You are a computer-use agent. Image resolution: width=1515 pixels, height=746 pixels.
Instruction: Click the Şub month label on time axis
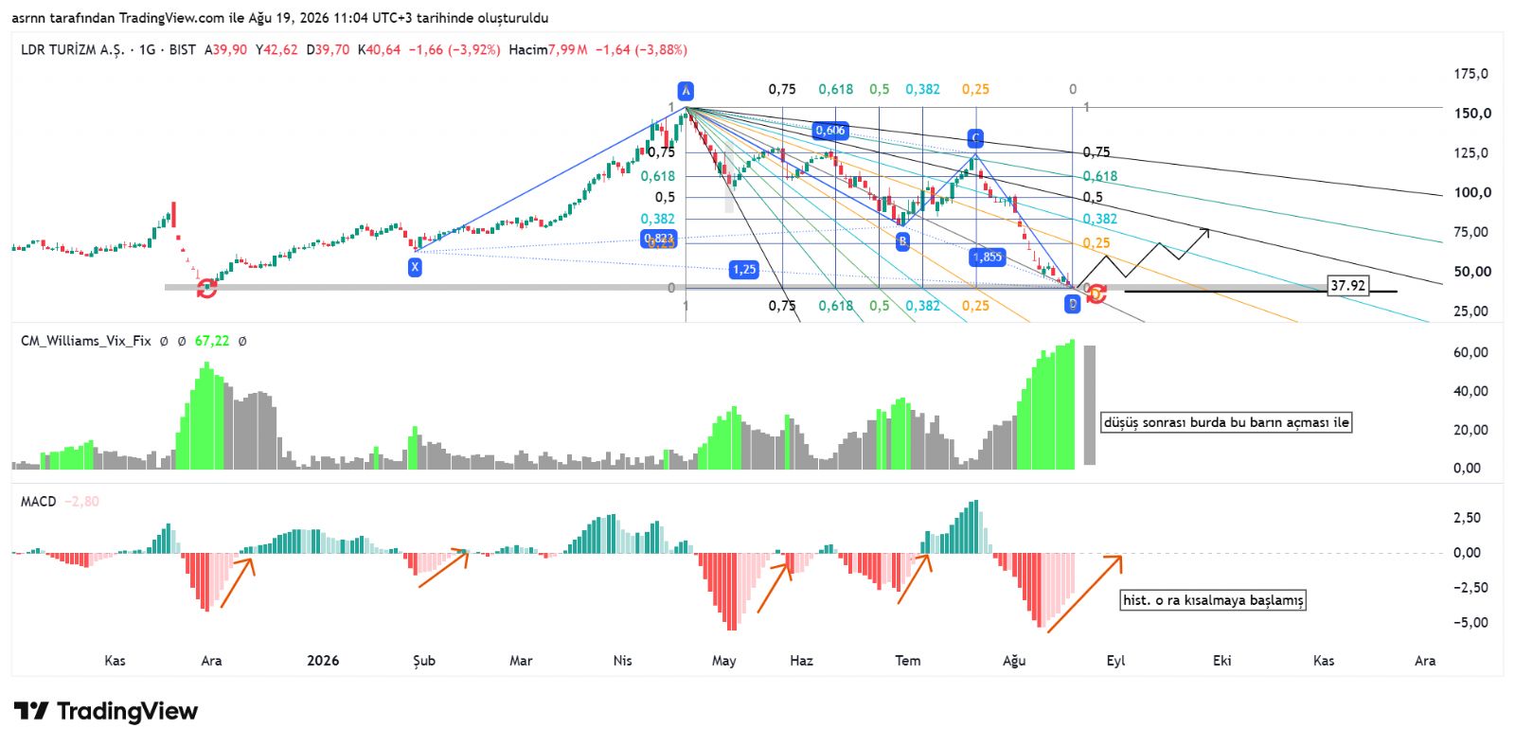[424, 661]
